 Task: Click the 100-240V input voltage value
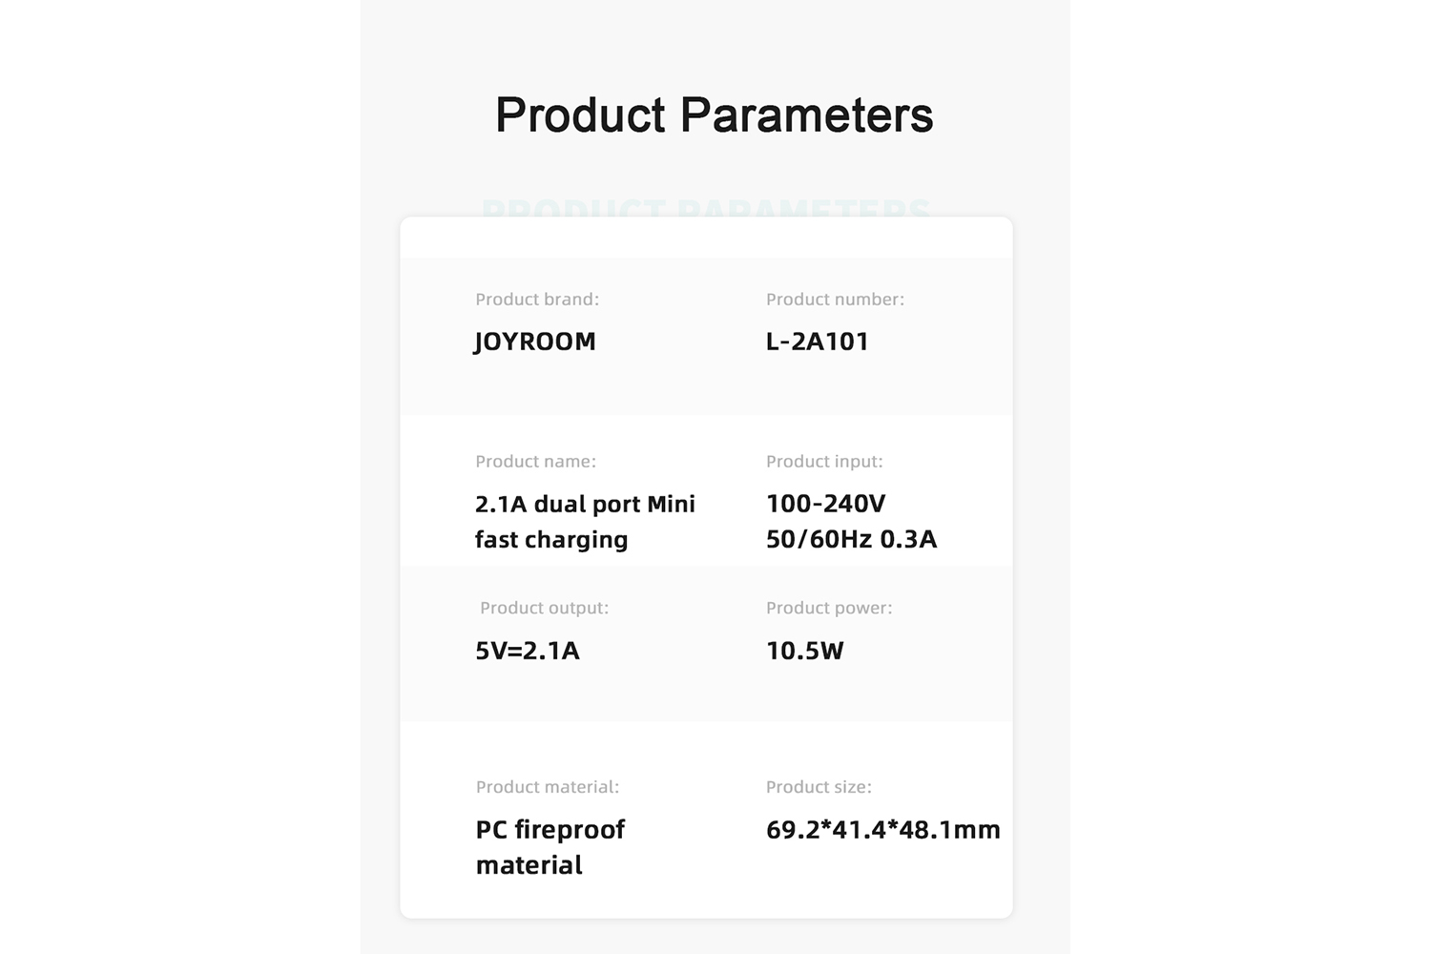[x=826, y=504]
